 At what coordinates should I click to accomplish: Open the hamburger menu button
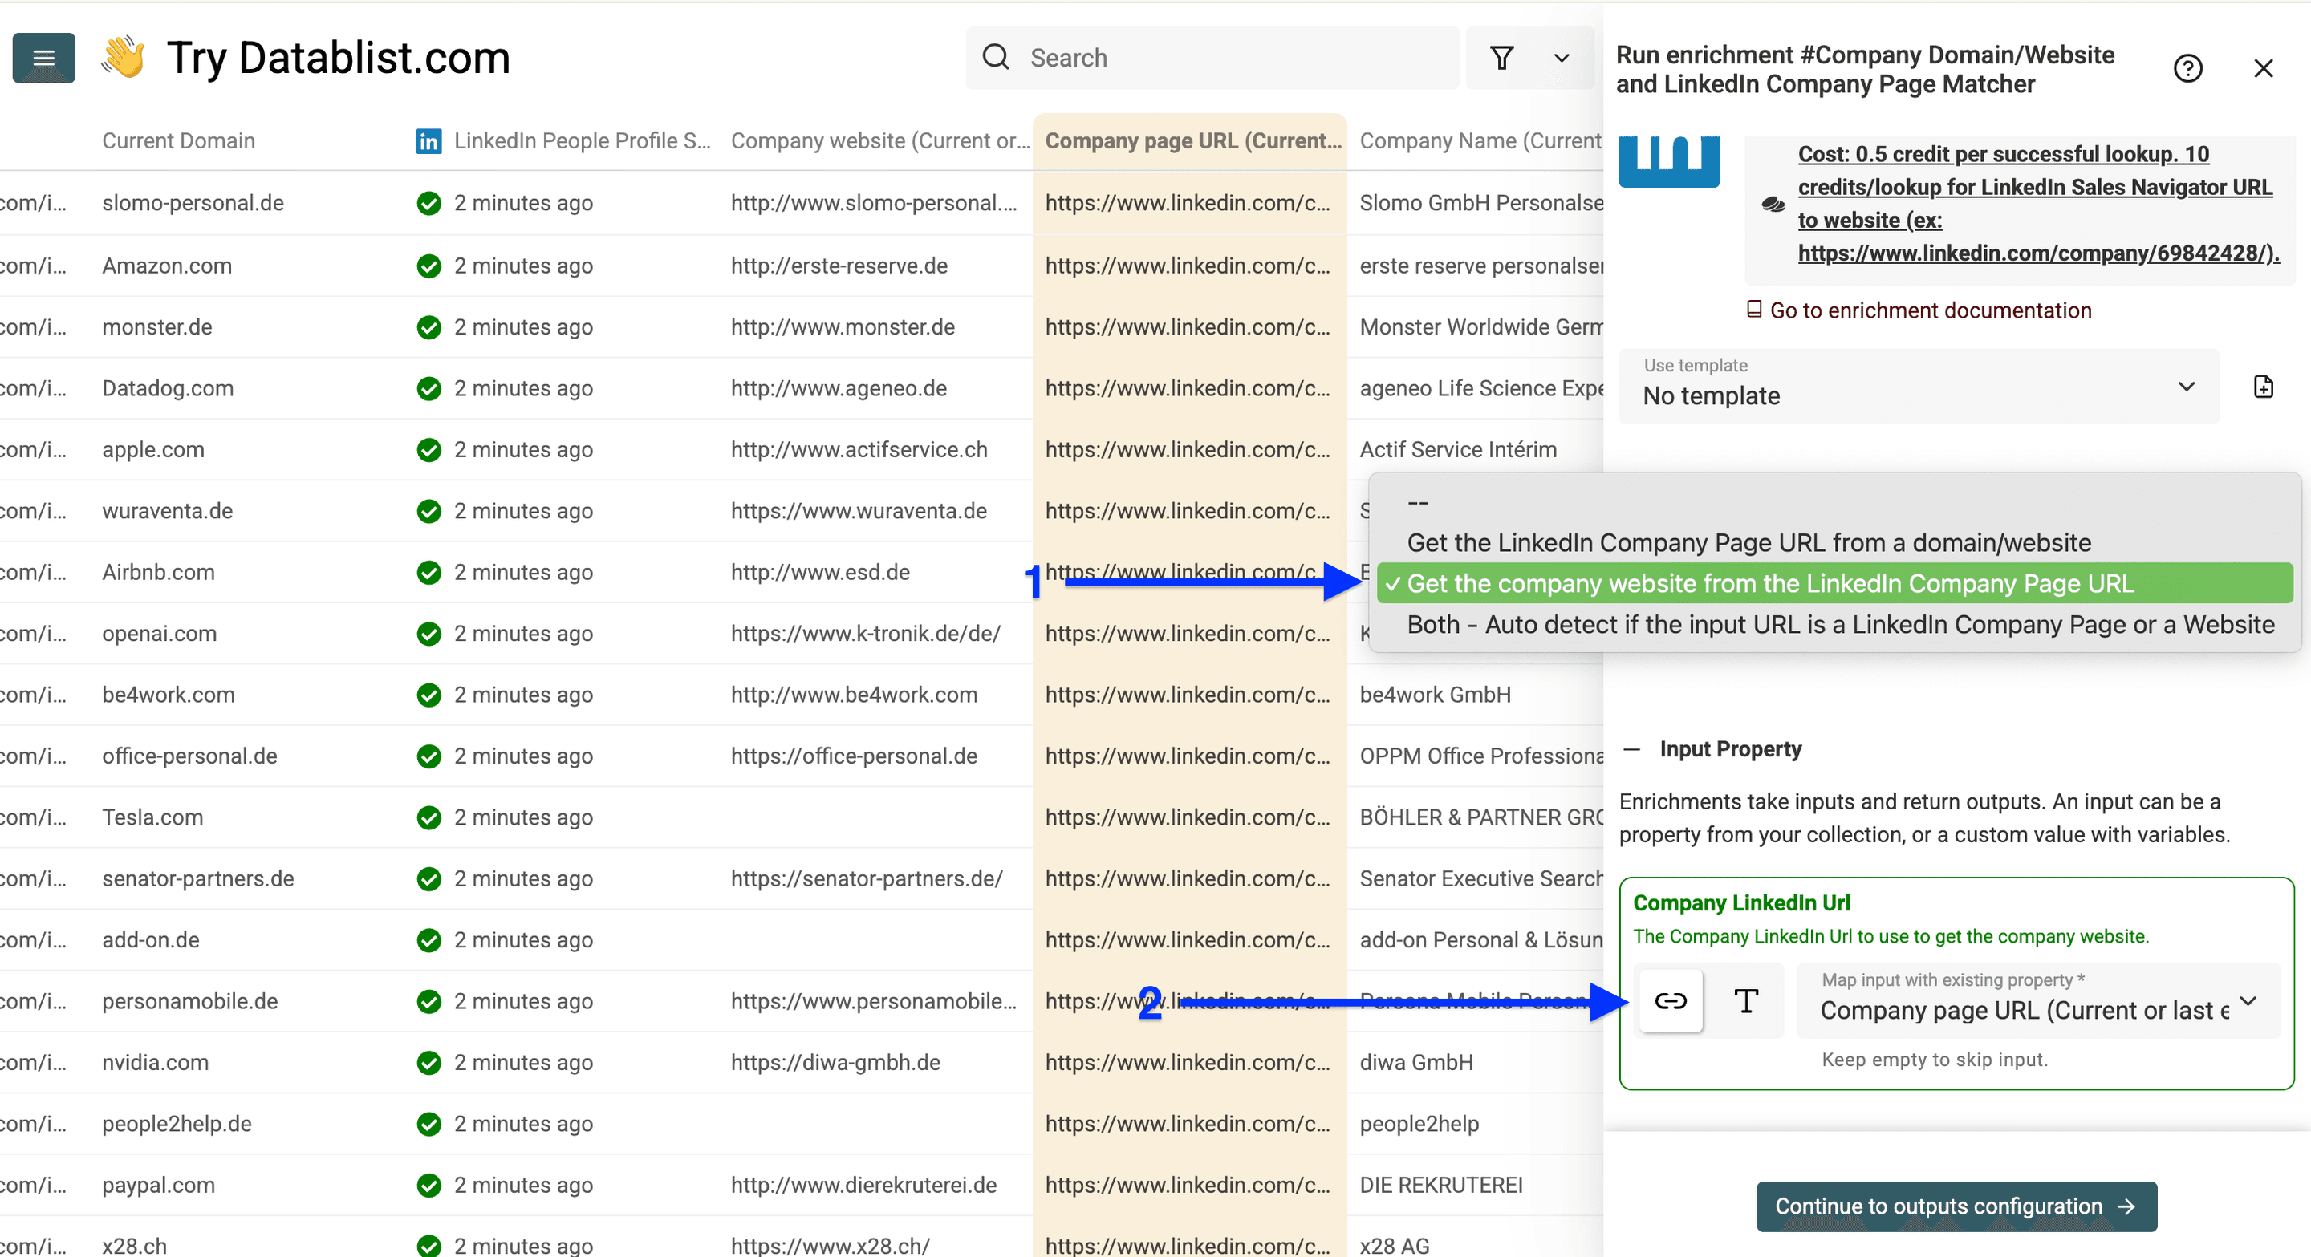point(43,59)
